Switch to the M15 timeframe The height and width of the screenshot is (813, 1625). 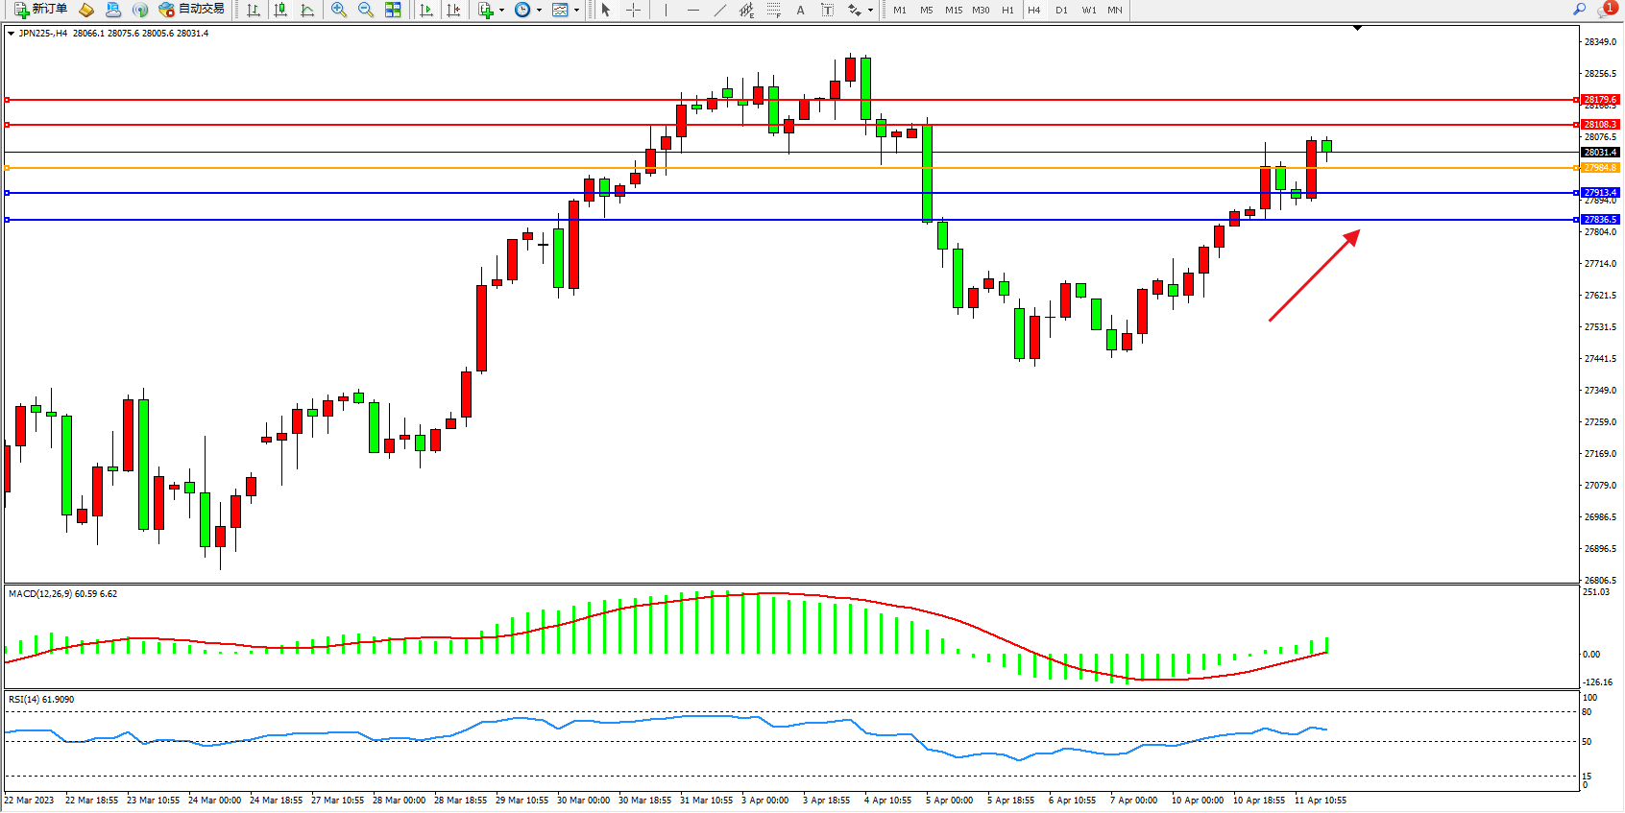tap(953, 10)
